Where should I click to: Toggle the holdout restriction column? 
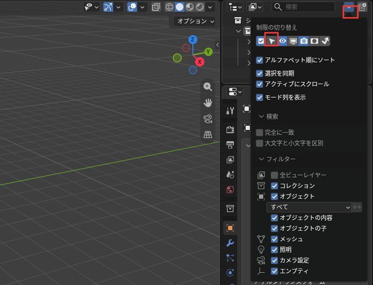[x=314, y=41]
